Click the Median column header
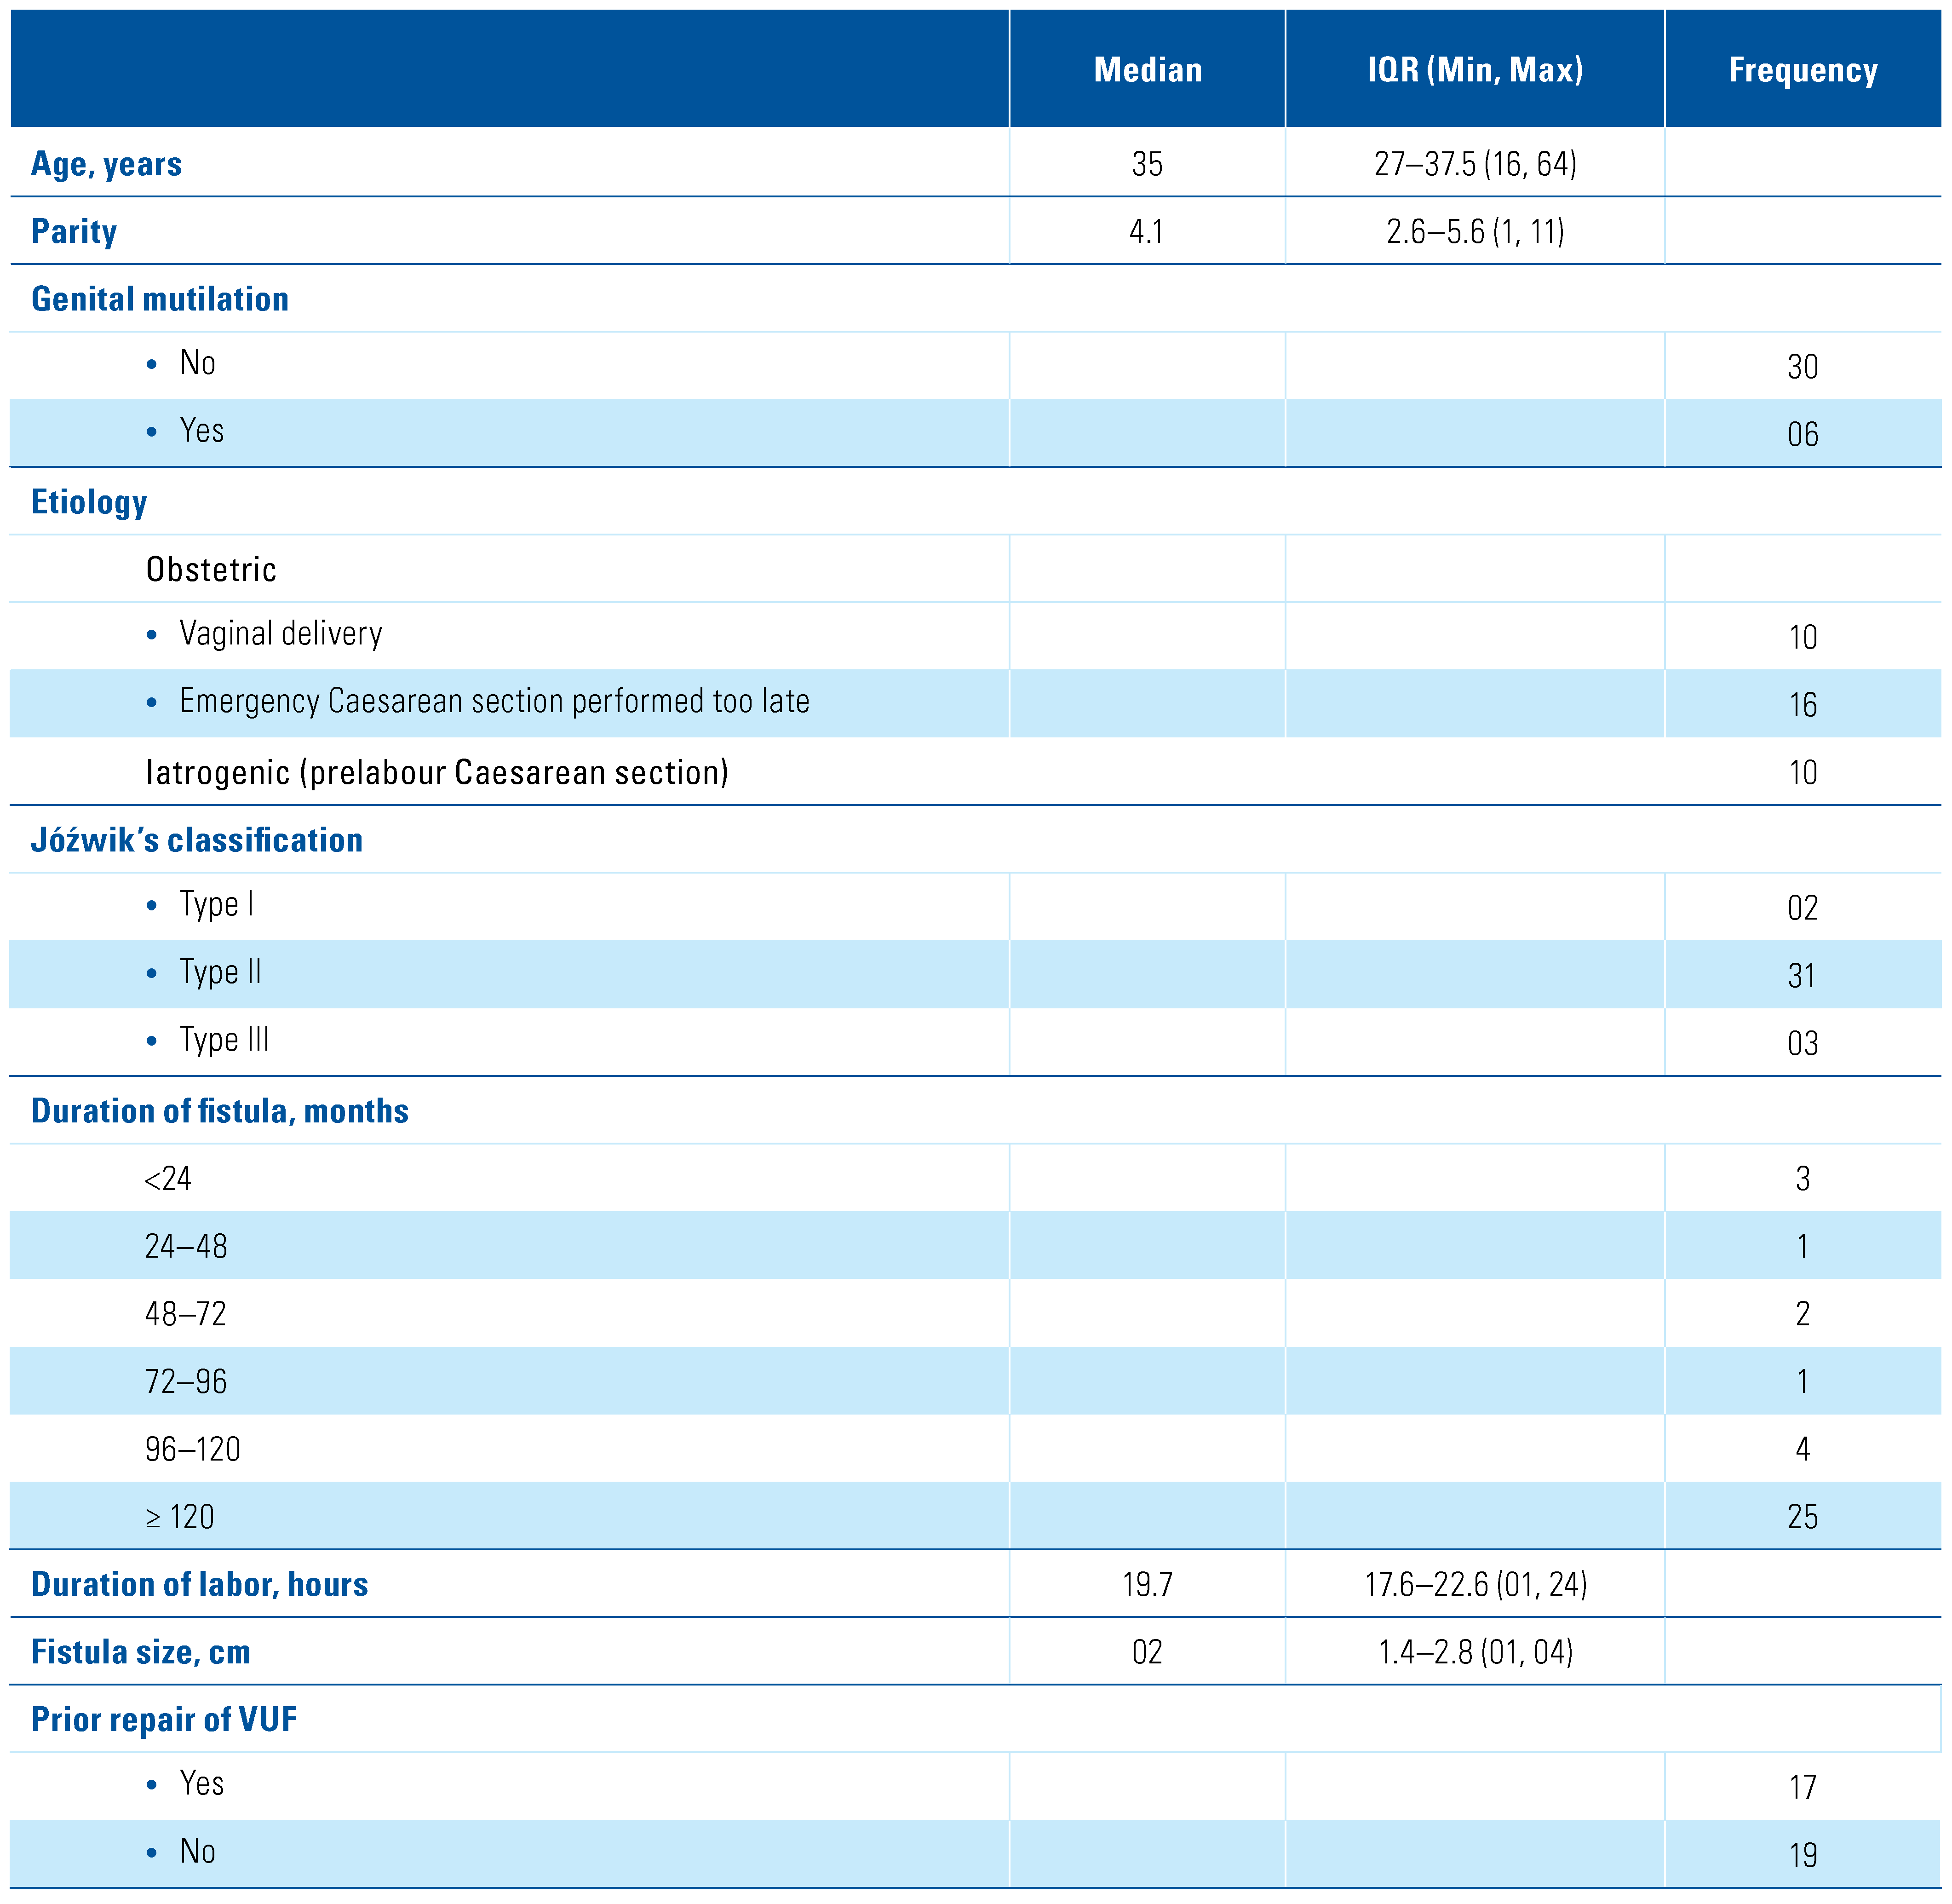Image resolution: width=1952 pixels, height=1904 pixels. 1147,70
